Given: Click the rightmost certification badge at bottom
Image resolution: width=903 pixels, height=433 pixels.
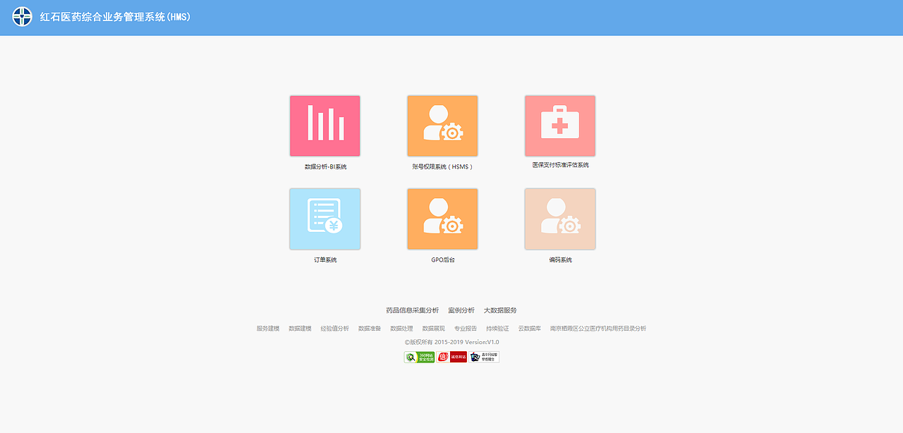Looking at the screenshot, I should coord(484,357).
